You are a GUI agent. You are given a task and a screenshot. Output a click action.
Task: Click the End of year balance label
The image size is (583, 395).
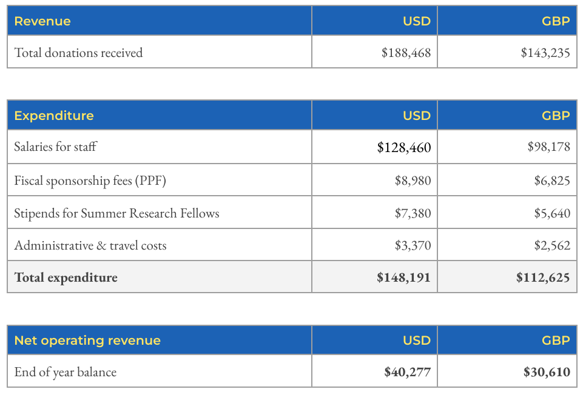pos(66,372)
